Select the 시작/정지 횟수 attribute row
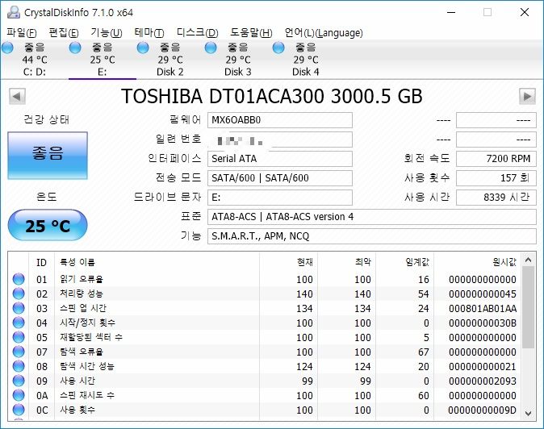544x429 pixels. pos(265,323)
